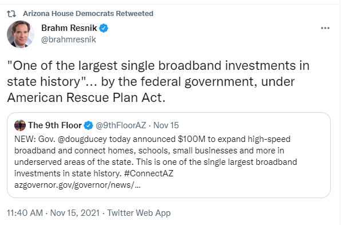Image resolution: width=341 pixels, height=225 pixels.
Task: Open the @brahmresnik handle link
Action: point(69,40)
